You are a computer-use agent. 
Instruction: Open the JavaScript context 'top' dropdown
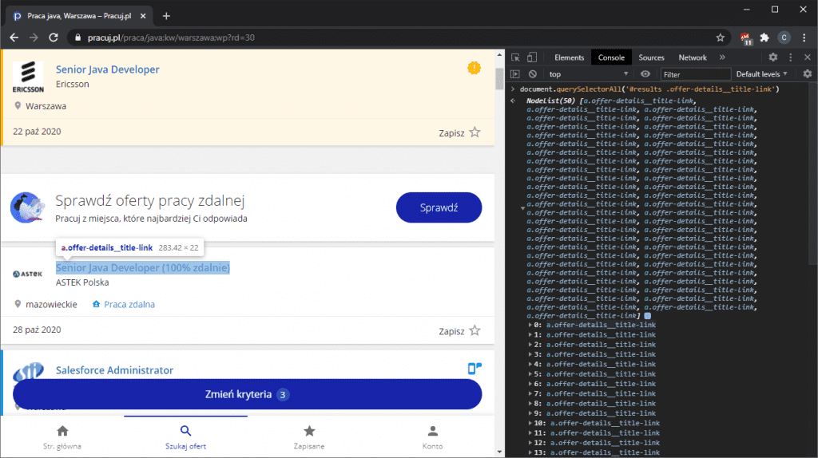point(588,74)
